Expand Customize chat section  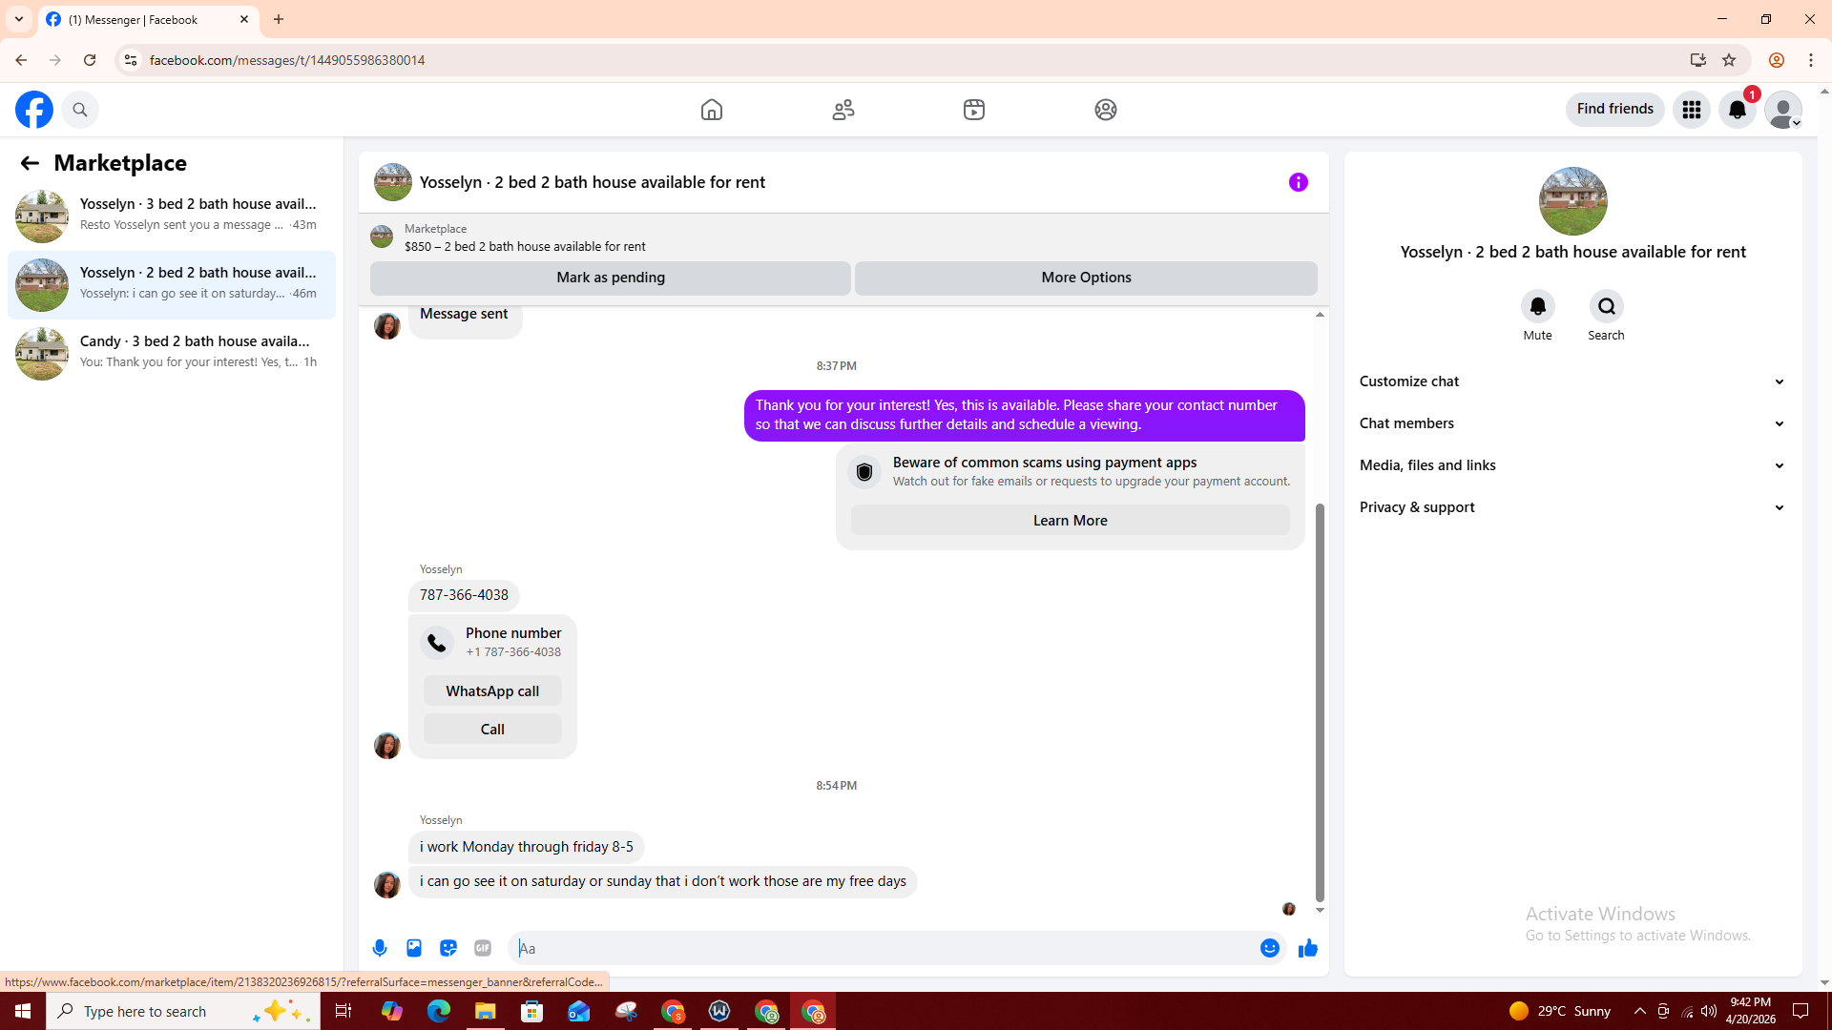pos(1572,381)
